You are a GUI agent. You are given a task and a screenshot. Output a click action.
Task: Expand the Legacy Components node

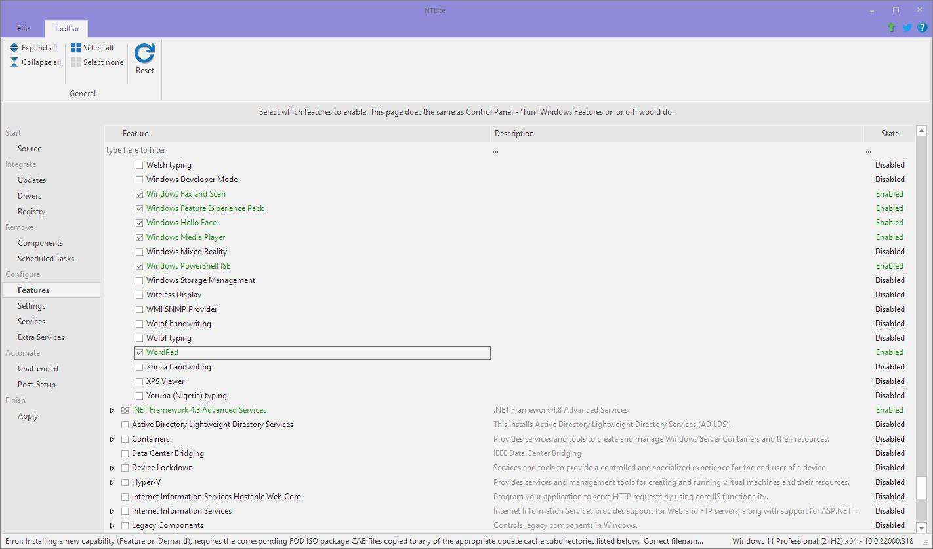pos(112,525)
